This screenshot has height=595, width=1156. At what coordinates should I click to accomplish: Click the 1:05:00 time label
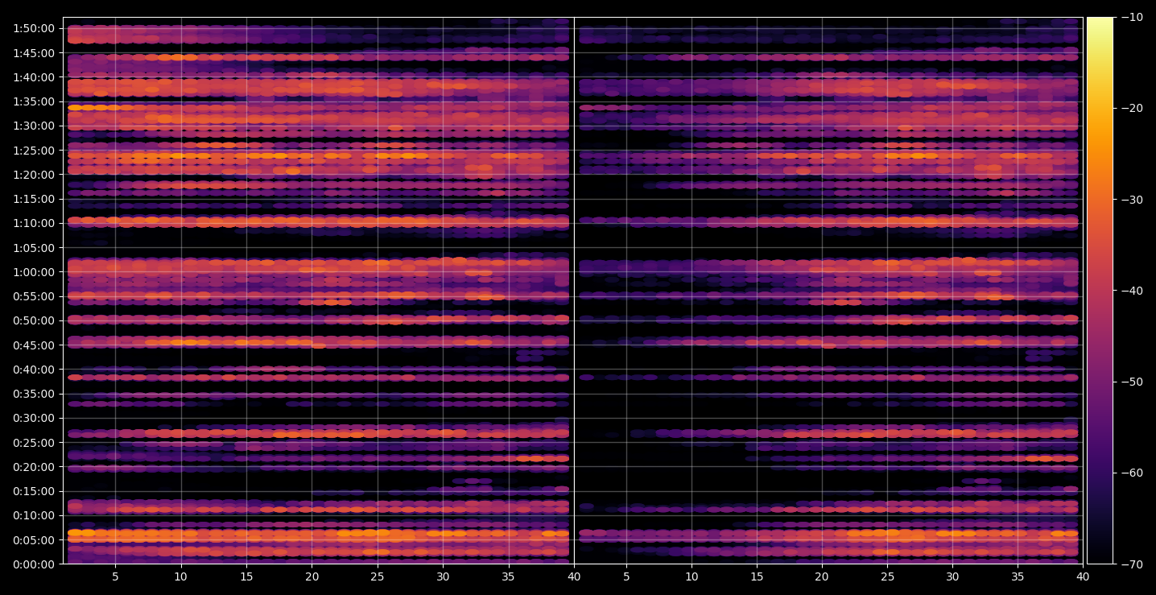(x=34, y=247)
